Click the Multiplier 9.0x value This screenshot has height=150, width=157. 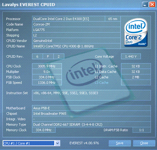coord(47,72)
